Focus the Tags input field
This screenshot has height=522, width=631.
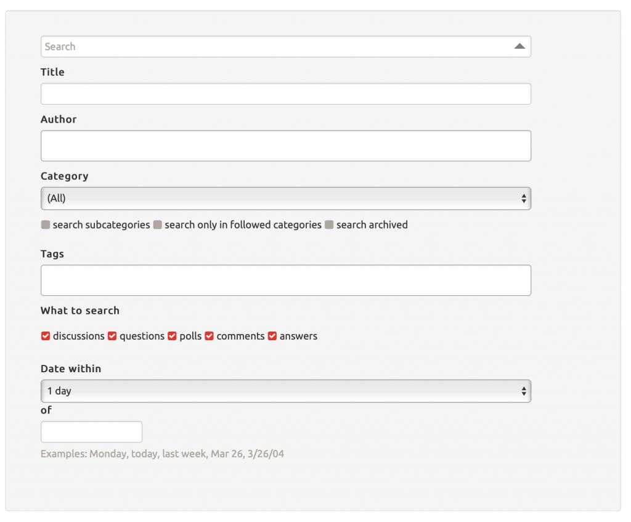click(286, 280)
